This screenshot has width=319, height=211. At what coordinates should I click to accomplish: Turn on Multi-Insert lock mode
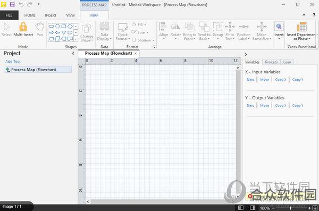(x=23, y=30)
